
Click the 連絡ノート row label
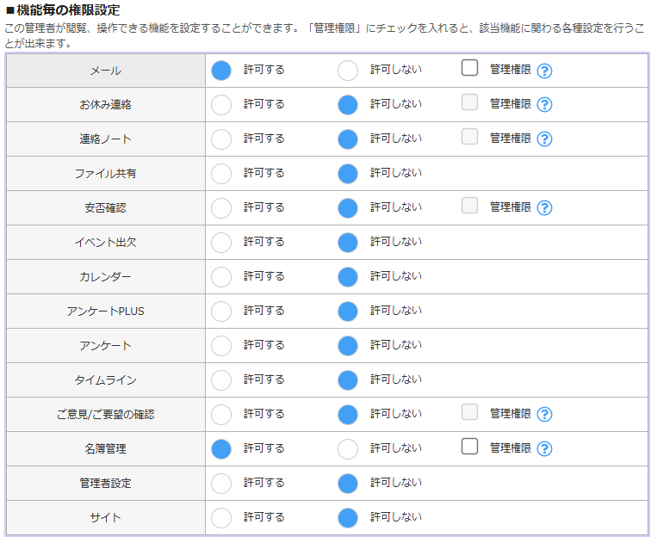coord(105,139)
